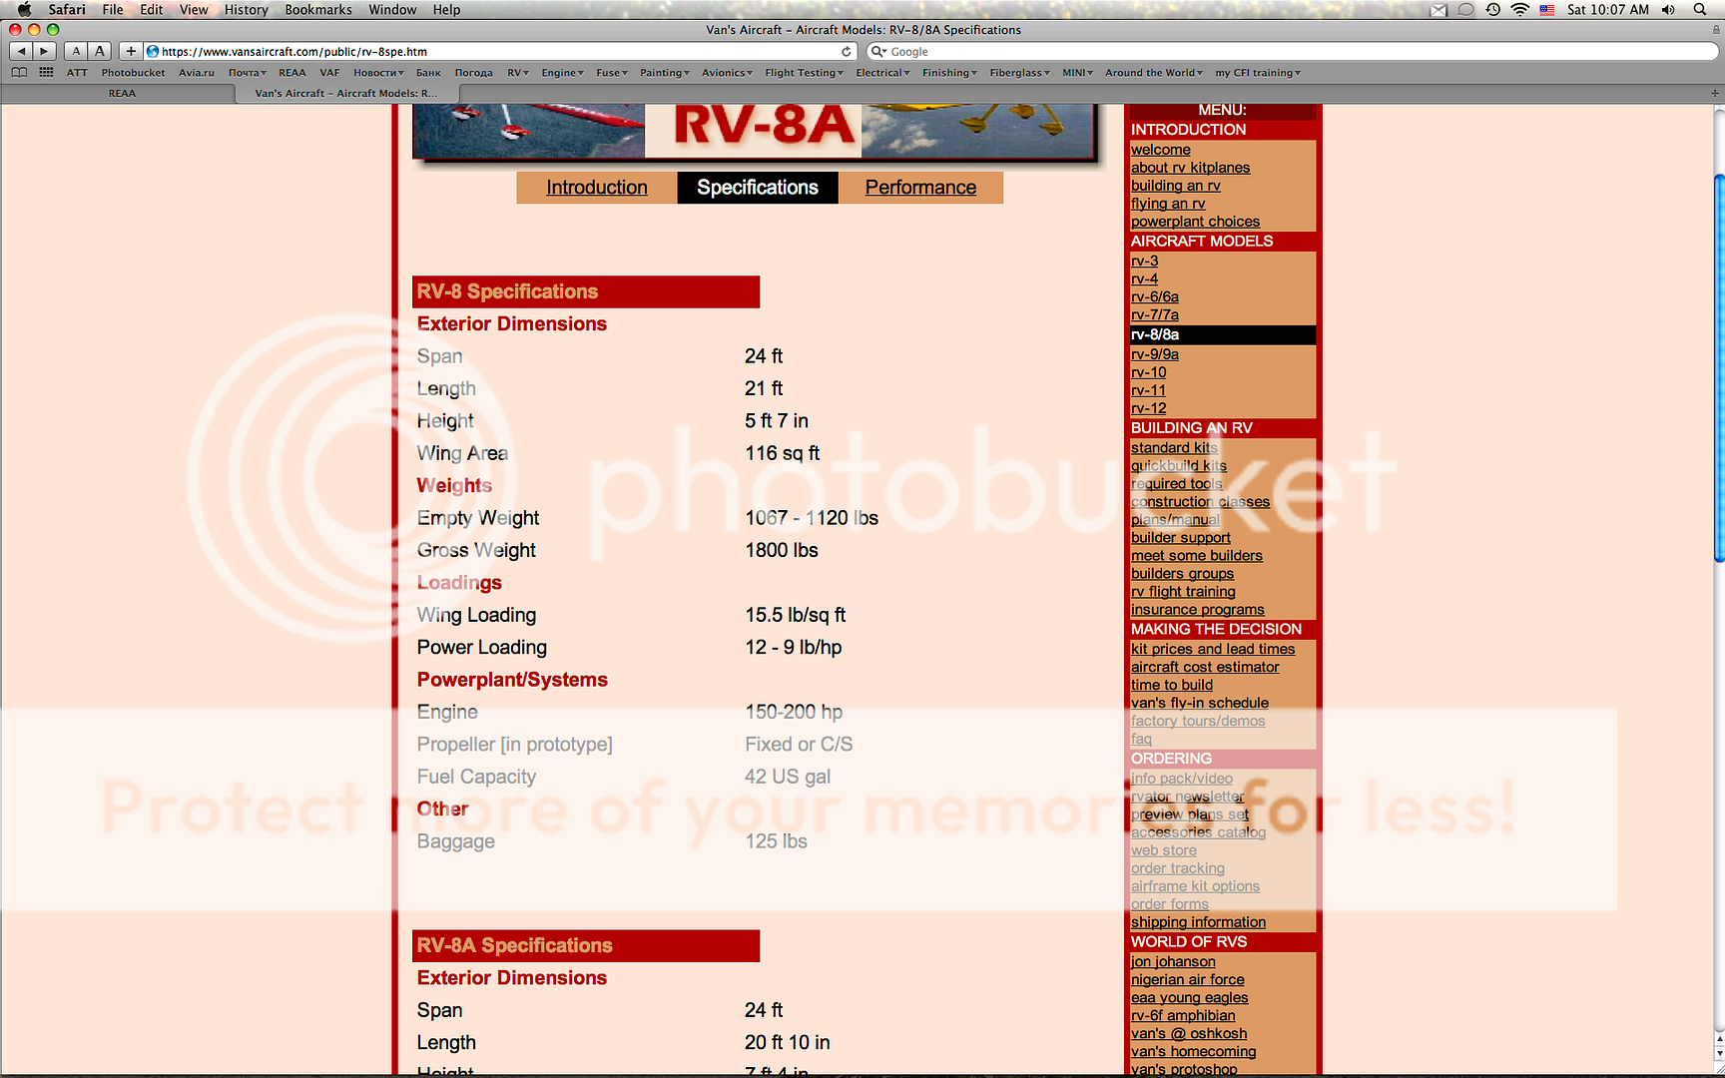Screen dimensions: 1725x1078
Task: Open the Bookmarks menu
Action: point(318,10)
